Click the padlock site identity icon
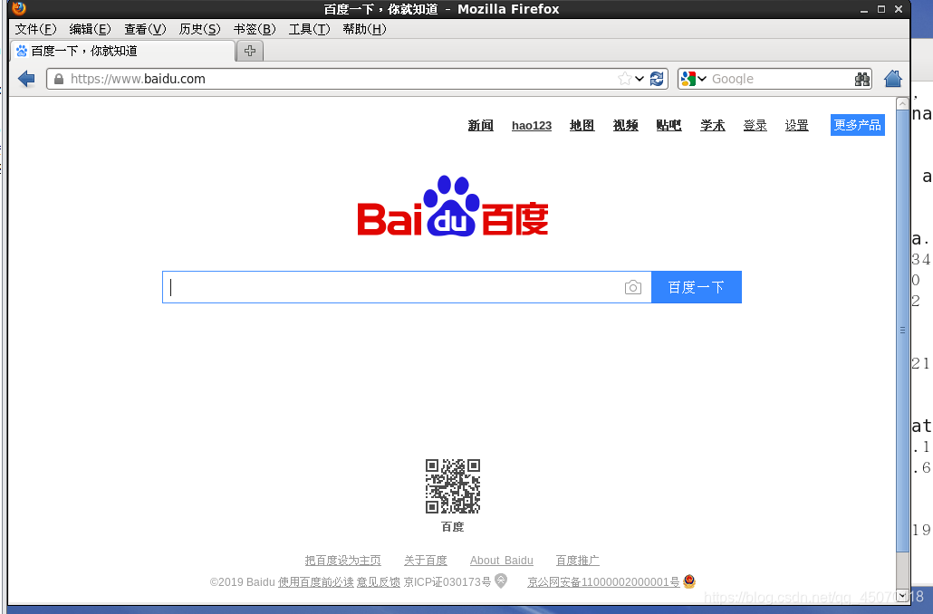 click(x=58, y=79)
